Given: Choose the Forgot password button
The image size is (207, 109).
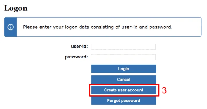Looking at the screenshot, I should [x=123, y=101].
